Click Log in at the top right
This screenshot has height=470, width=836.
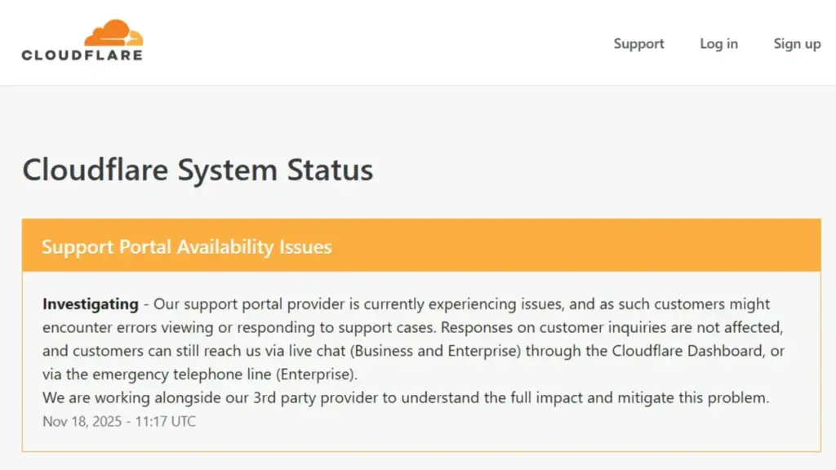[718, 44]
